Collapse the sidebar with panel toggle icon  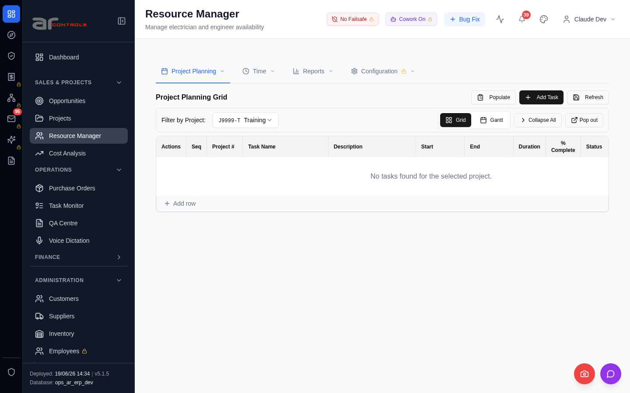[x=122, y=21]
